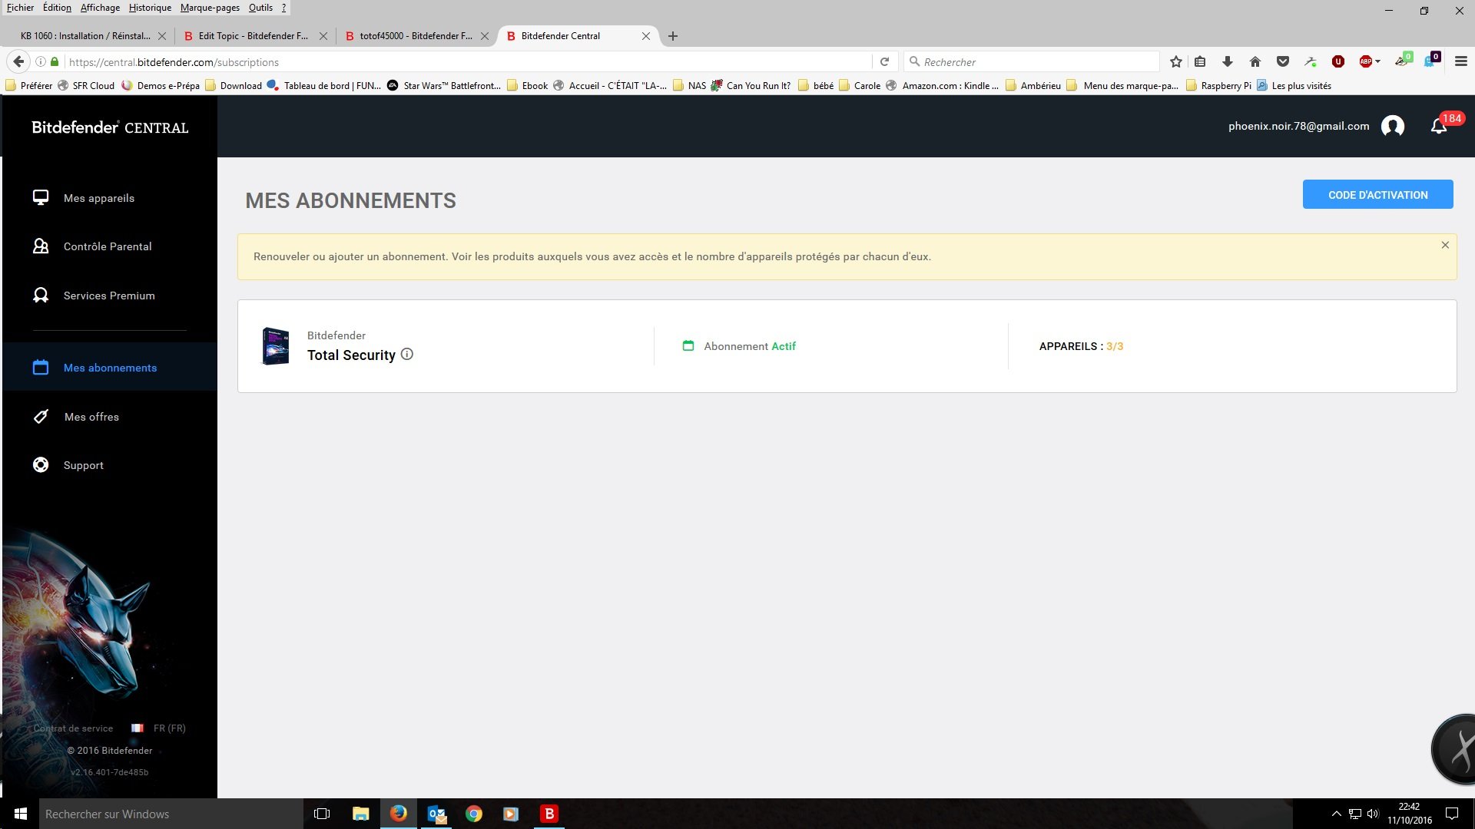The width and height of the screenshot is (1475, 829).
Task: Open File Explorer from taskbar
Action: (x=360, y=814)
